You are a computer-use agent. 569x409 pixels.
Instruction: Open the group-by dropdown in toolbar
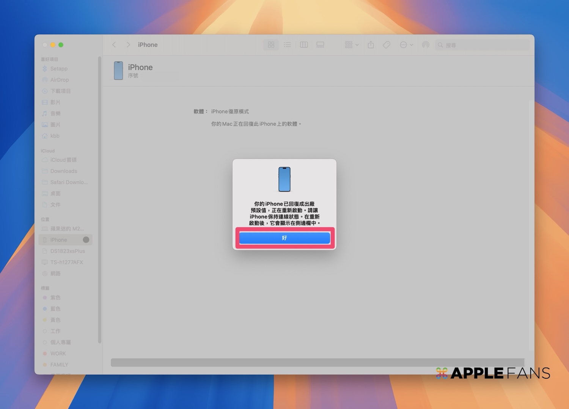pyautogui.click(x=352, y=45)
